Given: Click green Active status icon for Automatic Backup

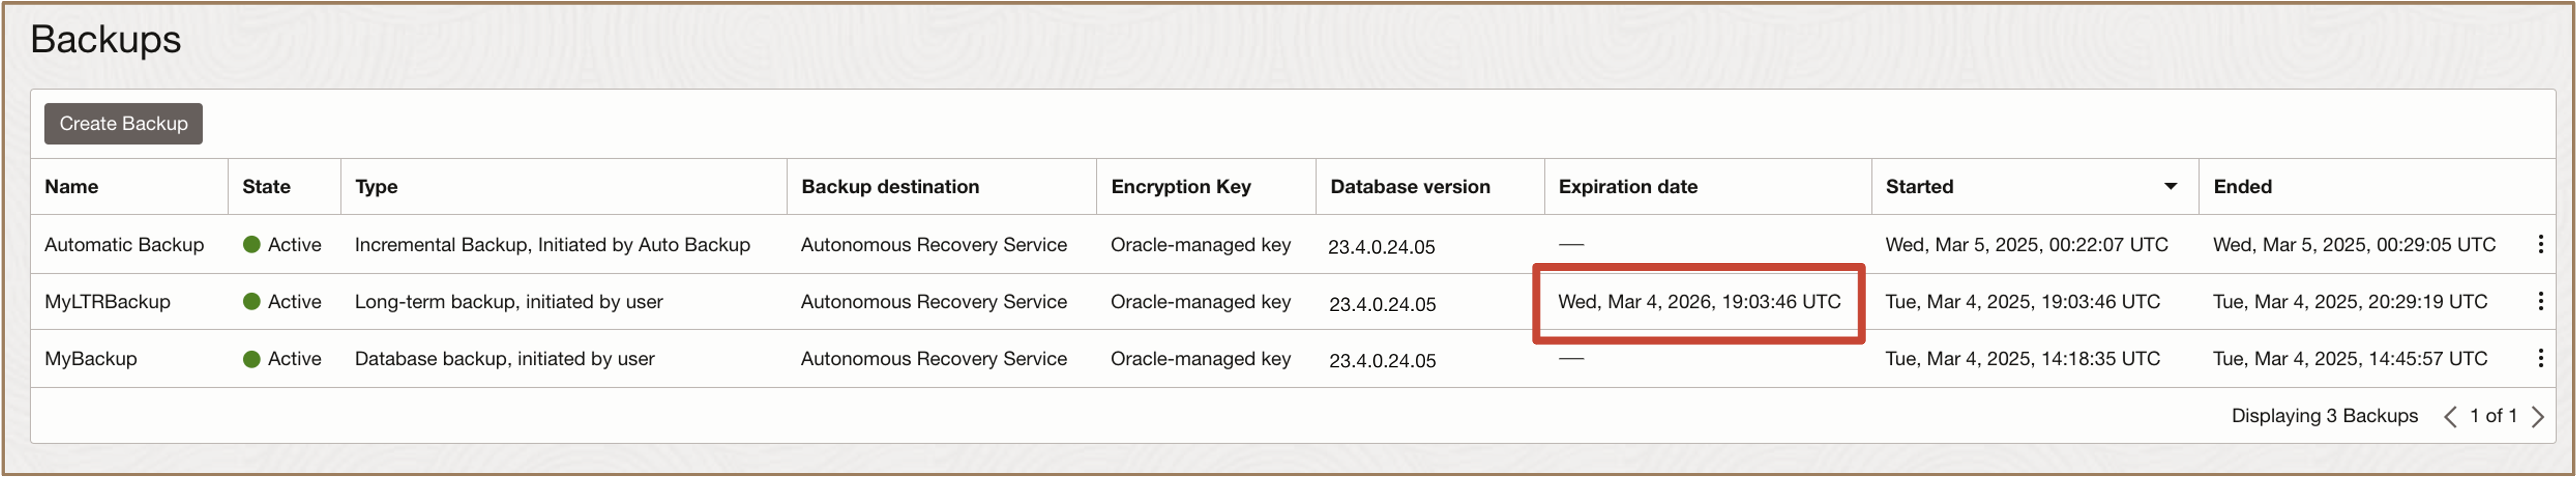Looking at the screenshot, I should 252,244.
